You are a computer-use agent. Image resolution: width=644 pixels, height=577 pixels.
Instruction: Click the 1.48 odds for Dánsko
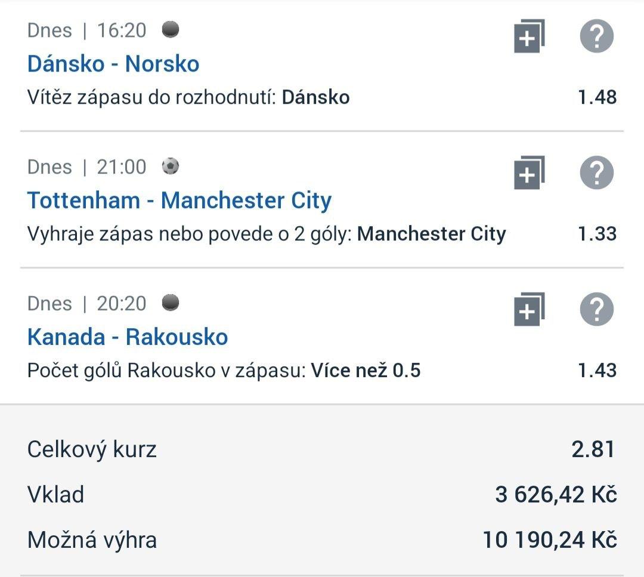(597, 97)
